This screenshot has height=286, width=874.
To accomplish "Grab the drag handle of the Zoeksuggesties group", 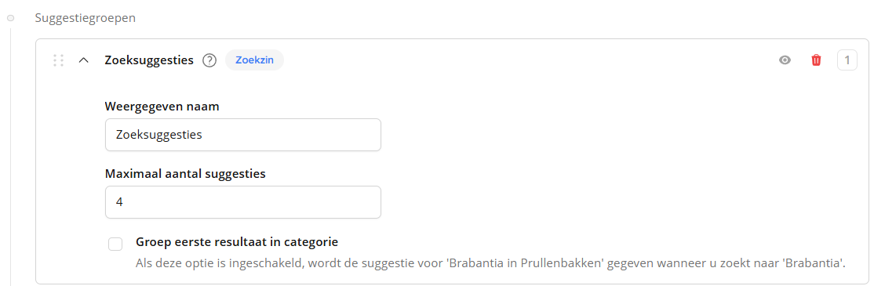I will point(59,60).
